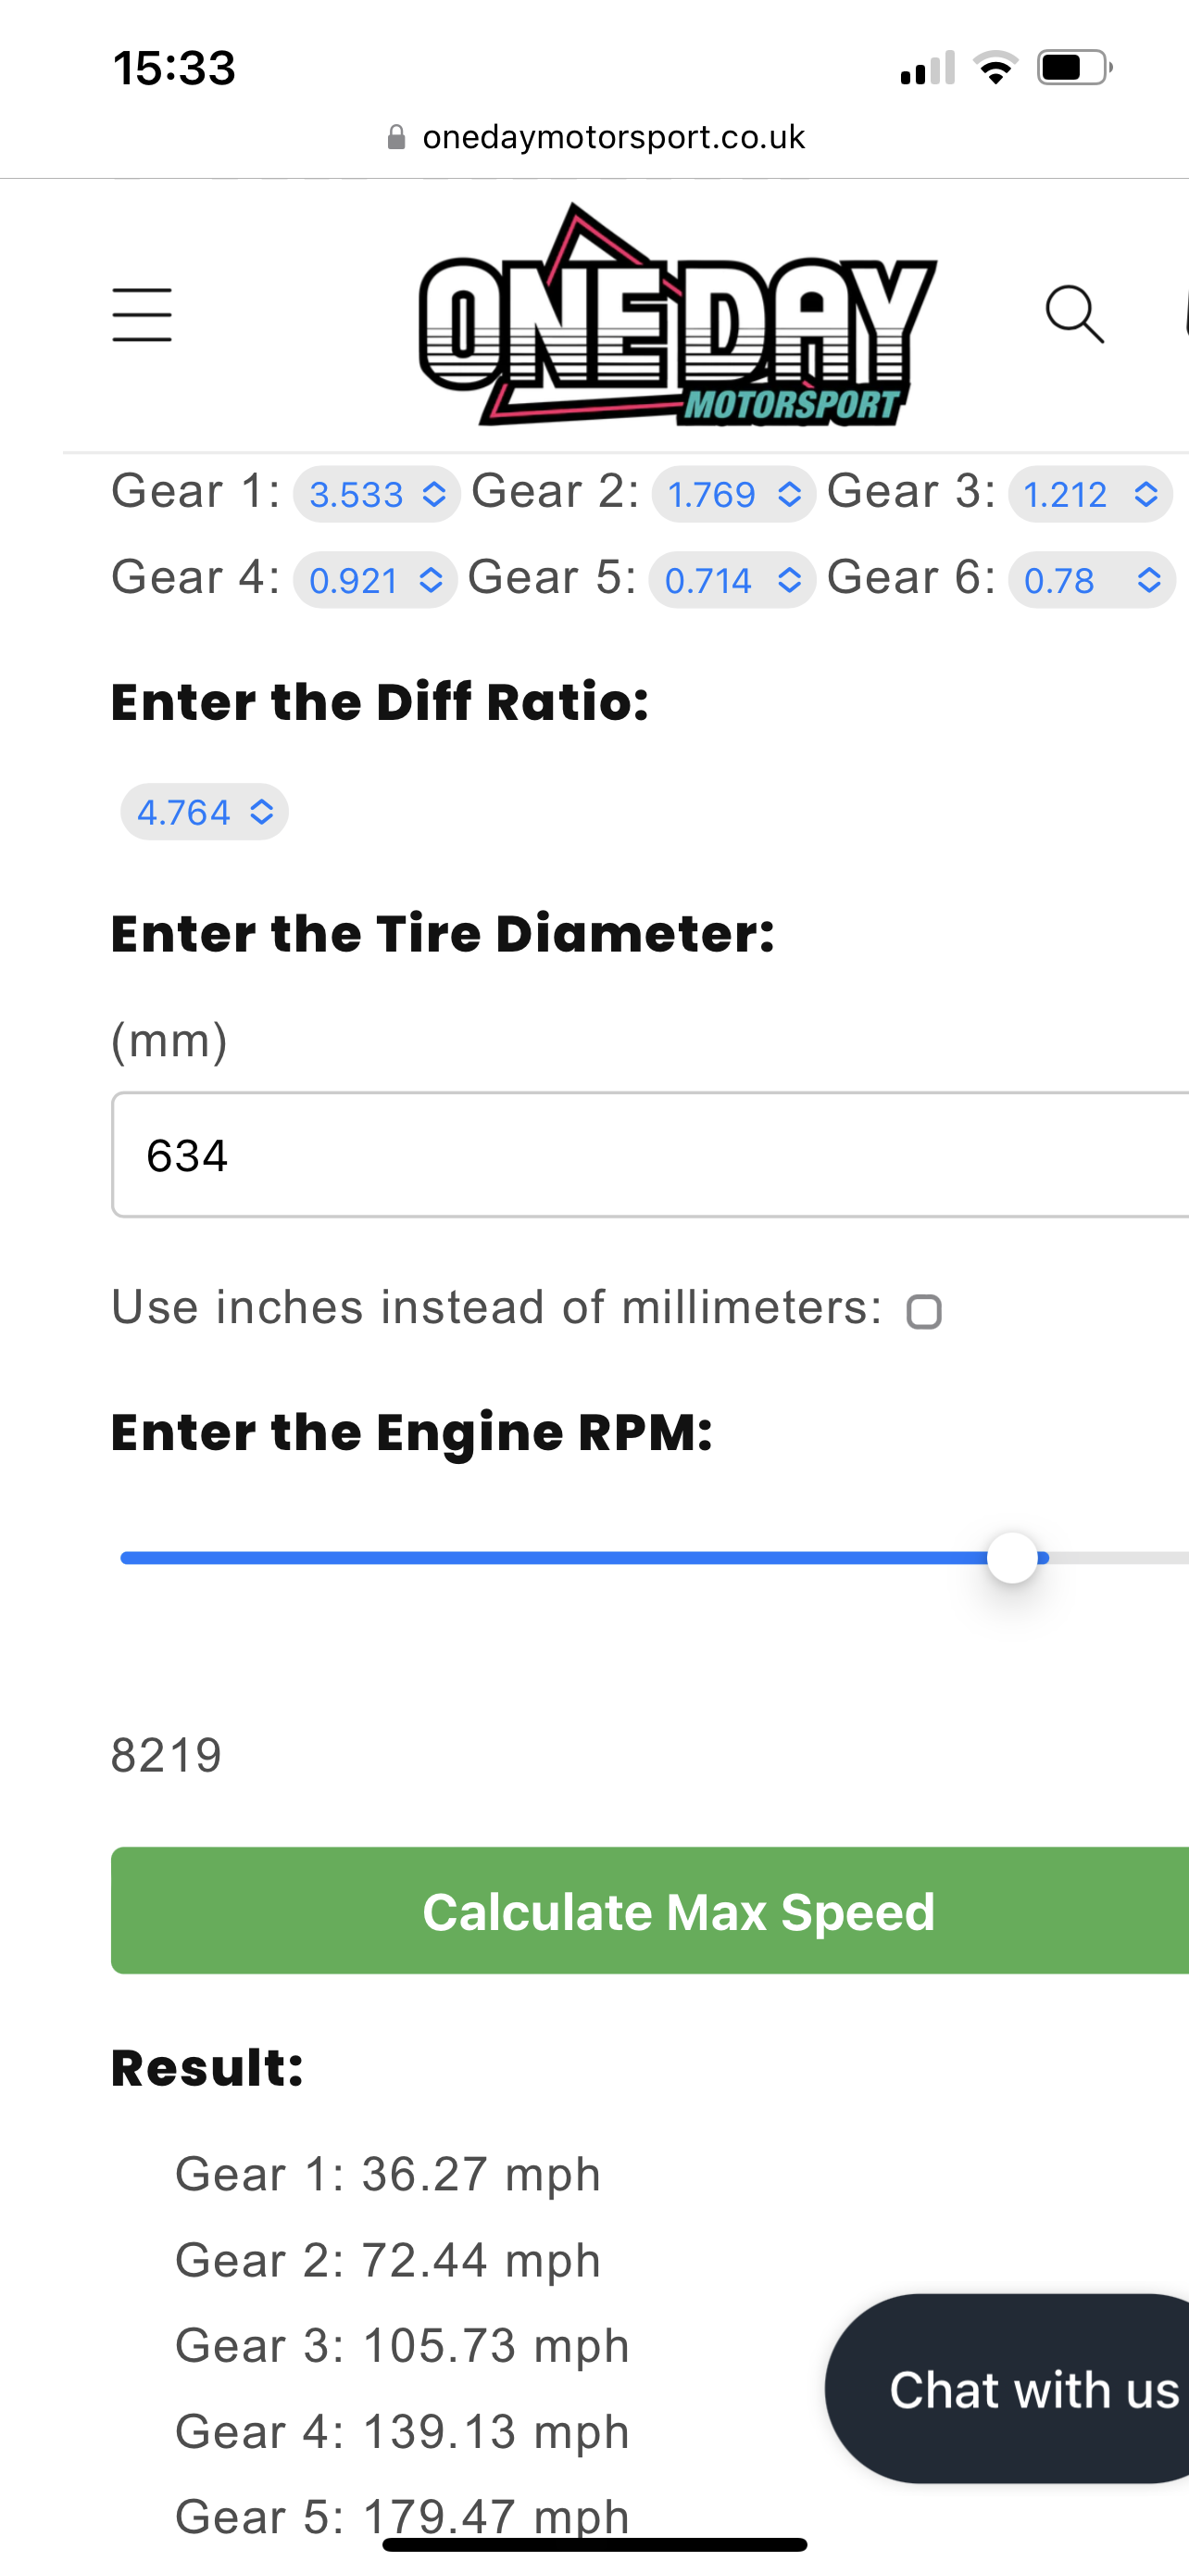Select the Gear 5 ratio field 0.714
The image size is (1189, 2574).
[708, 581]
